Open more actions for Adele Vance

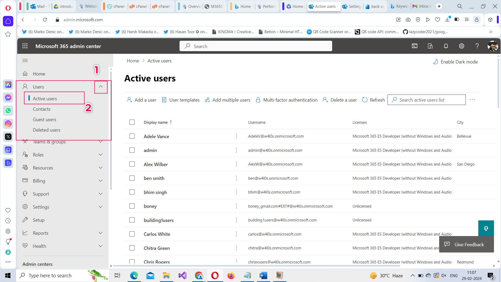236,136
